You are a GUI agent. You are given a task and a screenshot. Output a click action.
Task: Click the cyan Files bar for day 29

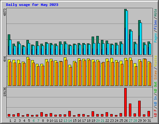pos(141,39)
